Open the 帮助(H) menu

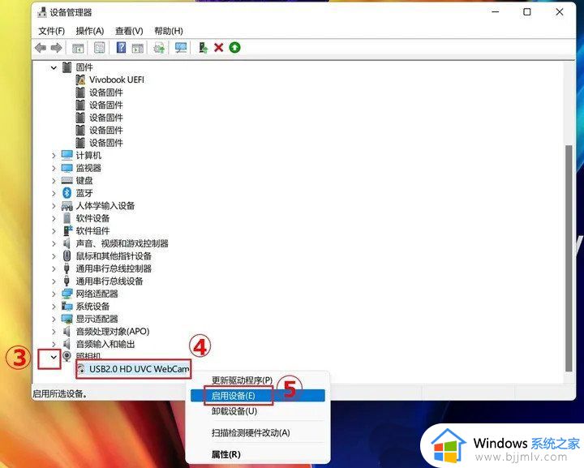169,31
